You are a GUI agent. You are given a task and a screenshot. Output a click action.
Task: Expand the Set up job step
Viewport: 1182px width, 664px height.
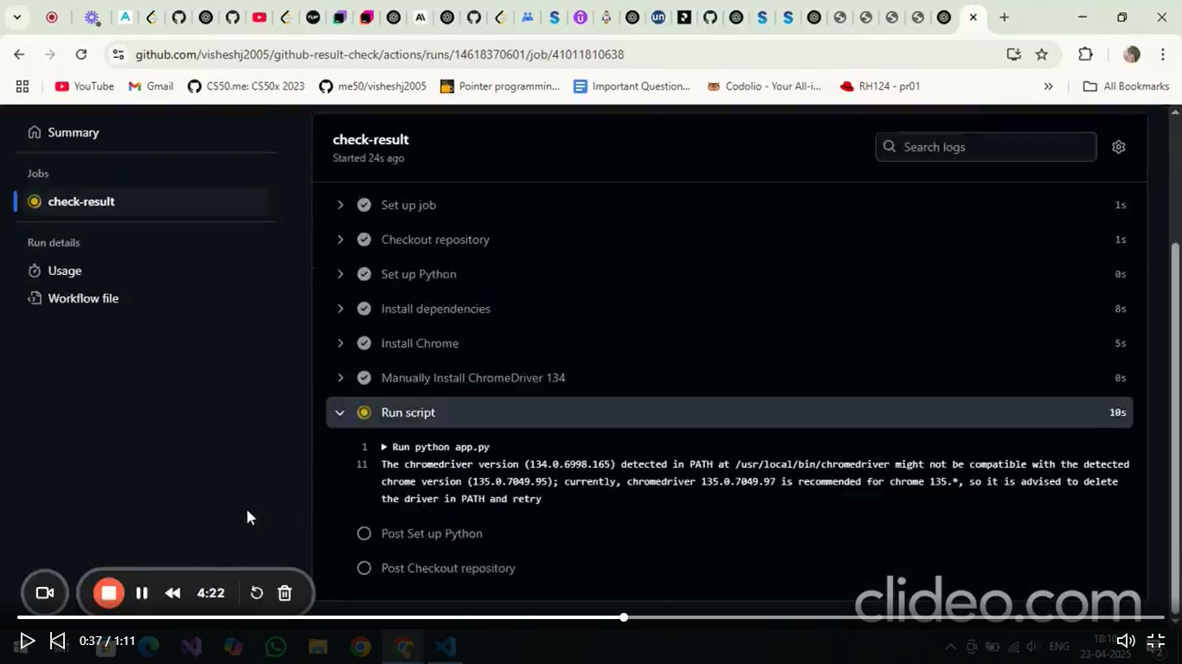tap(340, 205)
